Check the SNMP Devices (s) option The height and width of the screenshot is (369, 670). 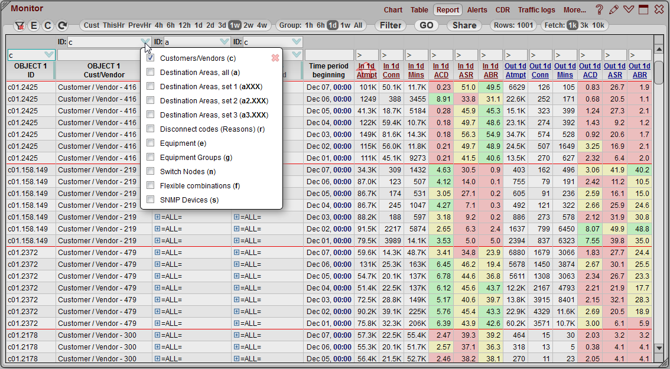(x=150, y=200)
